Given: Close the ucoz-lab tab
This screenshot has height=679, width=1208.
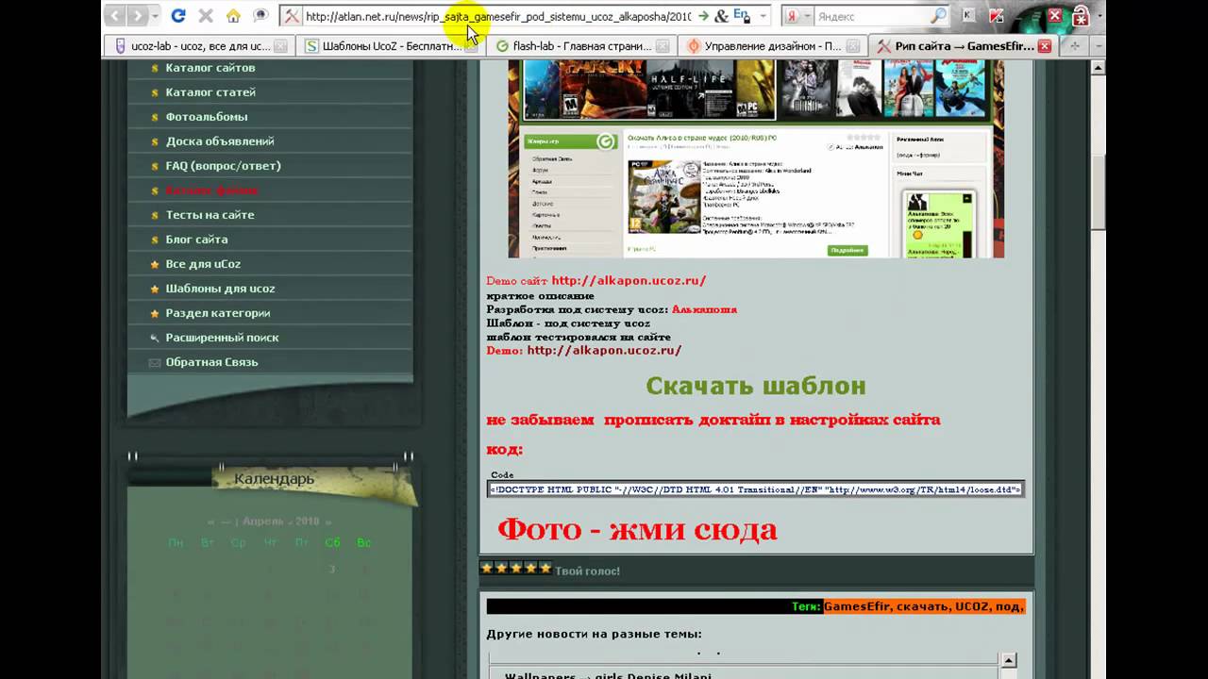Looking at the screenshot, I should pyautogui.click(x=280, y=45).
